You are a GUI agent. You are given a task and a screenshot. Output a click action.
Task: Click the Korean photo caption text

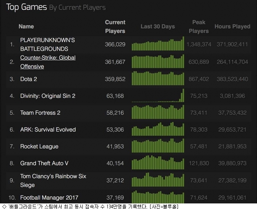pos(90,206)
